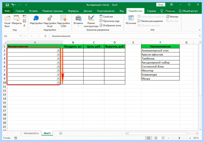Undo the last action
Screen dimensions: 204x142
[13, 5]
